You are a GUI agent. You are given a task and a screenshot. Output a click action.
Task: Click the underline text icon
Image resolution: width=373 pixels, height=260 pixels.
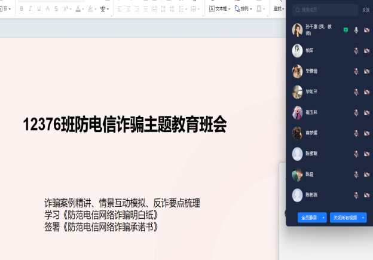click(39, 9)
